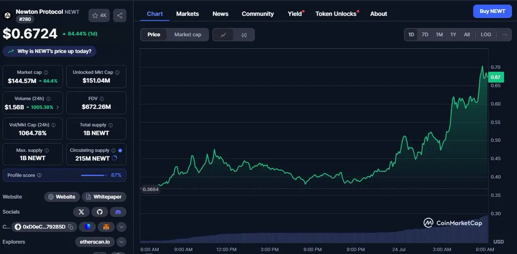The image size is (517, 254).
Task: Open the Markets tab
Action: (x=187, y=14)
